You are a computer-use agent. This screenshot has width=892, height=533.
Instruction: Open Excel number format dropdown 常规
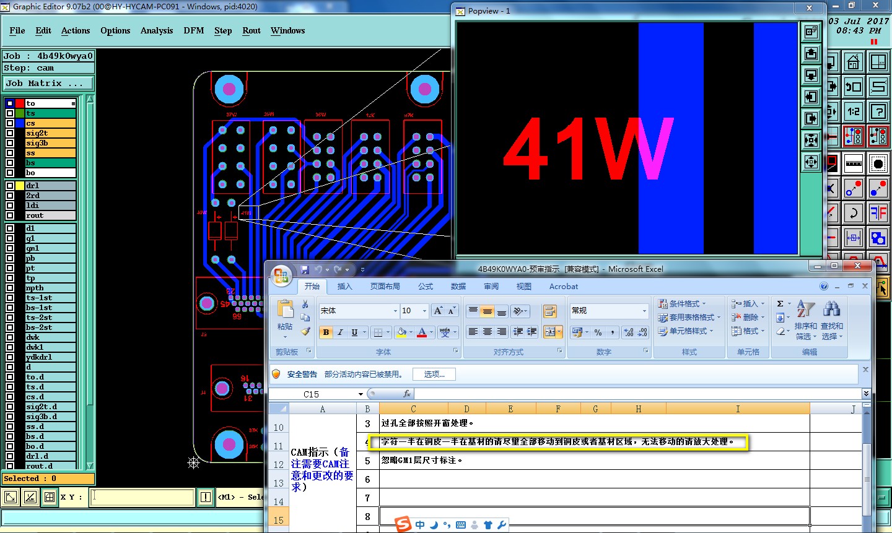644,311
